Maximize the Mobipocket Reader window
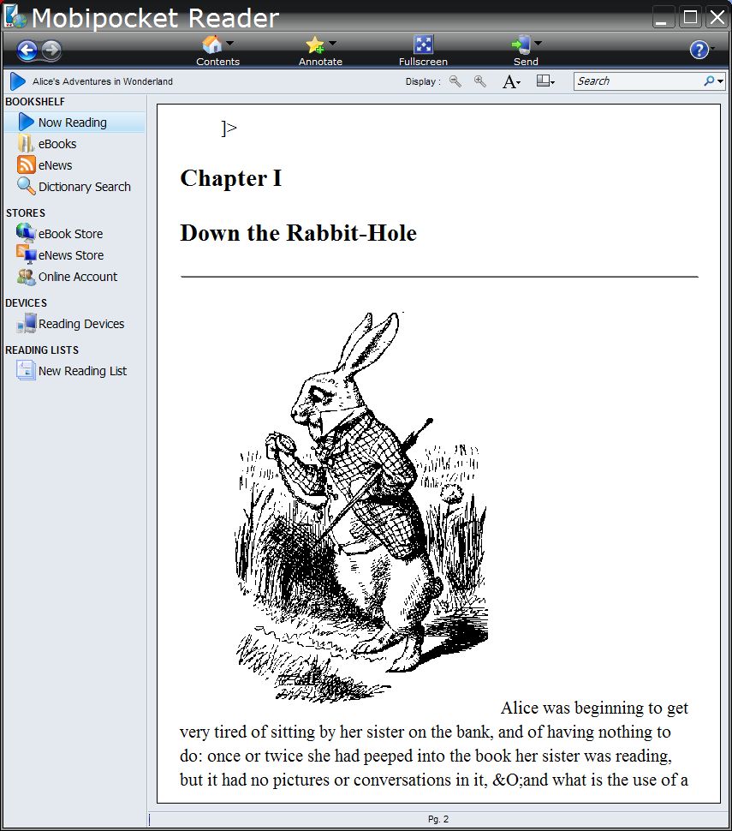 [x=690, y=17]
